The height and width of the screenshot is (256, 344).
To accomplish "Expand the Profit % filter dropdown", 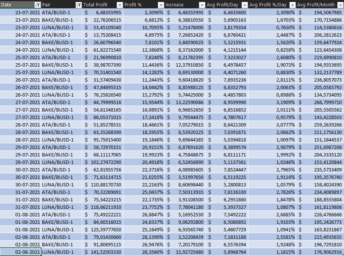I will click(x=161, y=5).
